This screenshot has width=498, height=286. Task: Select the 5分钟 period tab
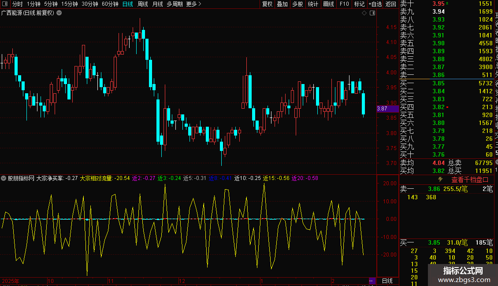(x=51, y=4)
